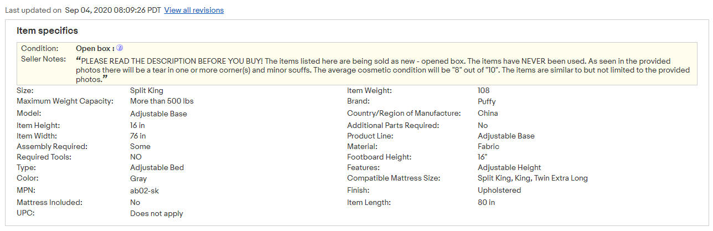Select the Footboard Height label
Image resolution: width=713 pixels, height=231 pixels.
pyautogui.click(x=381, y=157)
